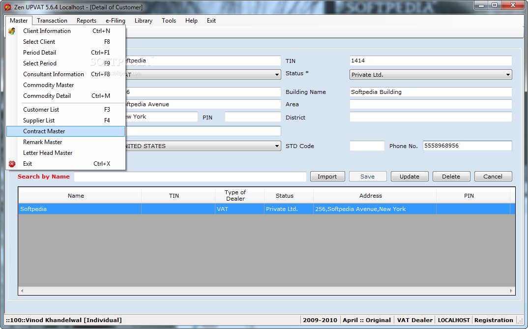Image resolution: width=528 pixels, height=329 pixels.
Task: Click Exit in the menu bar
Action: 211,21
